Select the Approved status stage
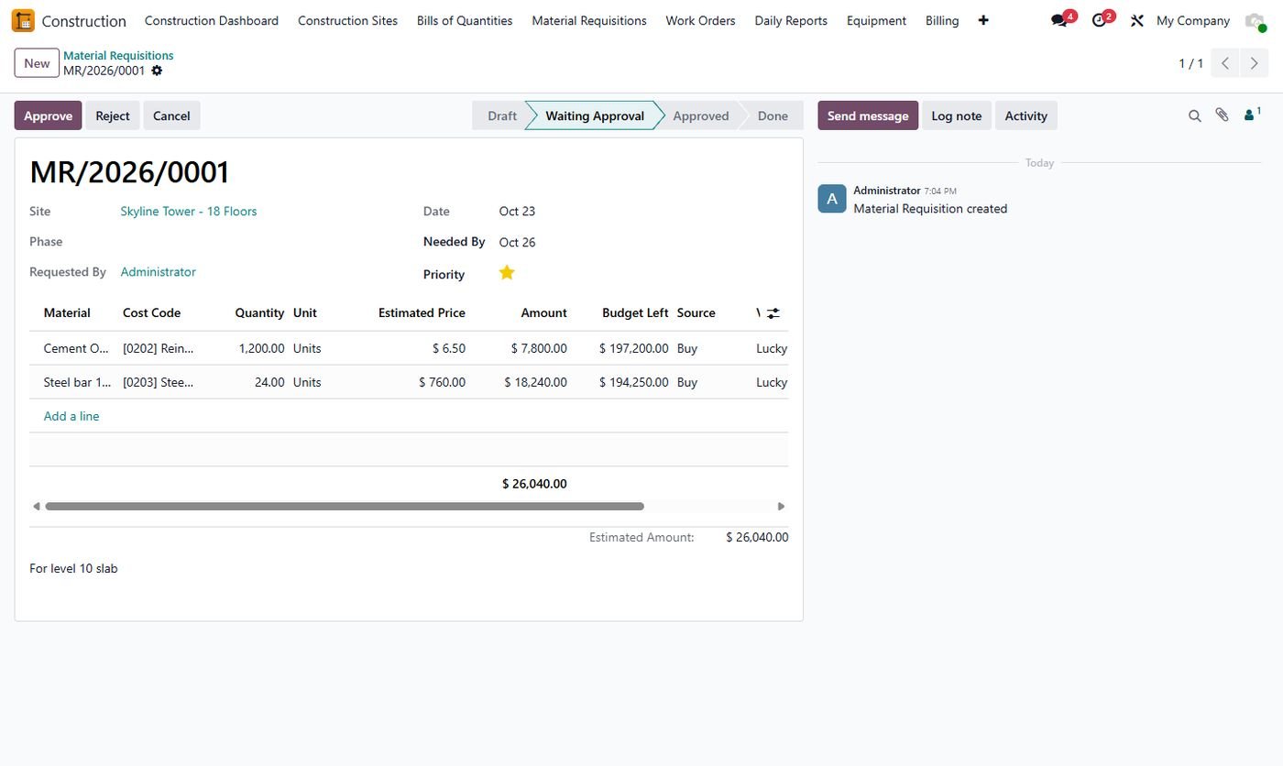 701,115
